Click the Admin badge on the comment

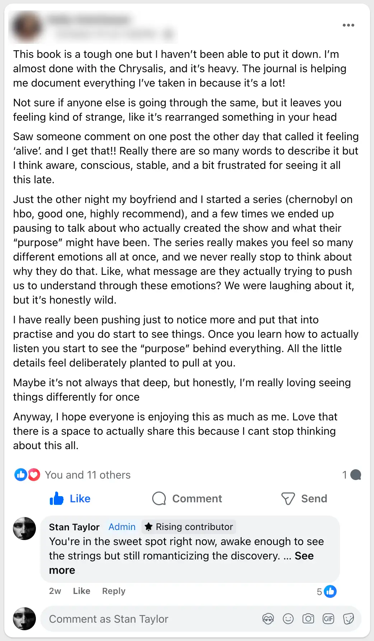point(122,527)
